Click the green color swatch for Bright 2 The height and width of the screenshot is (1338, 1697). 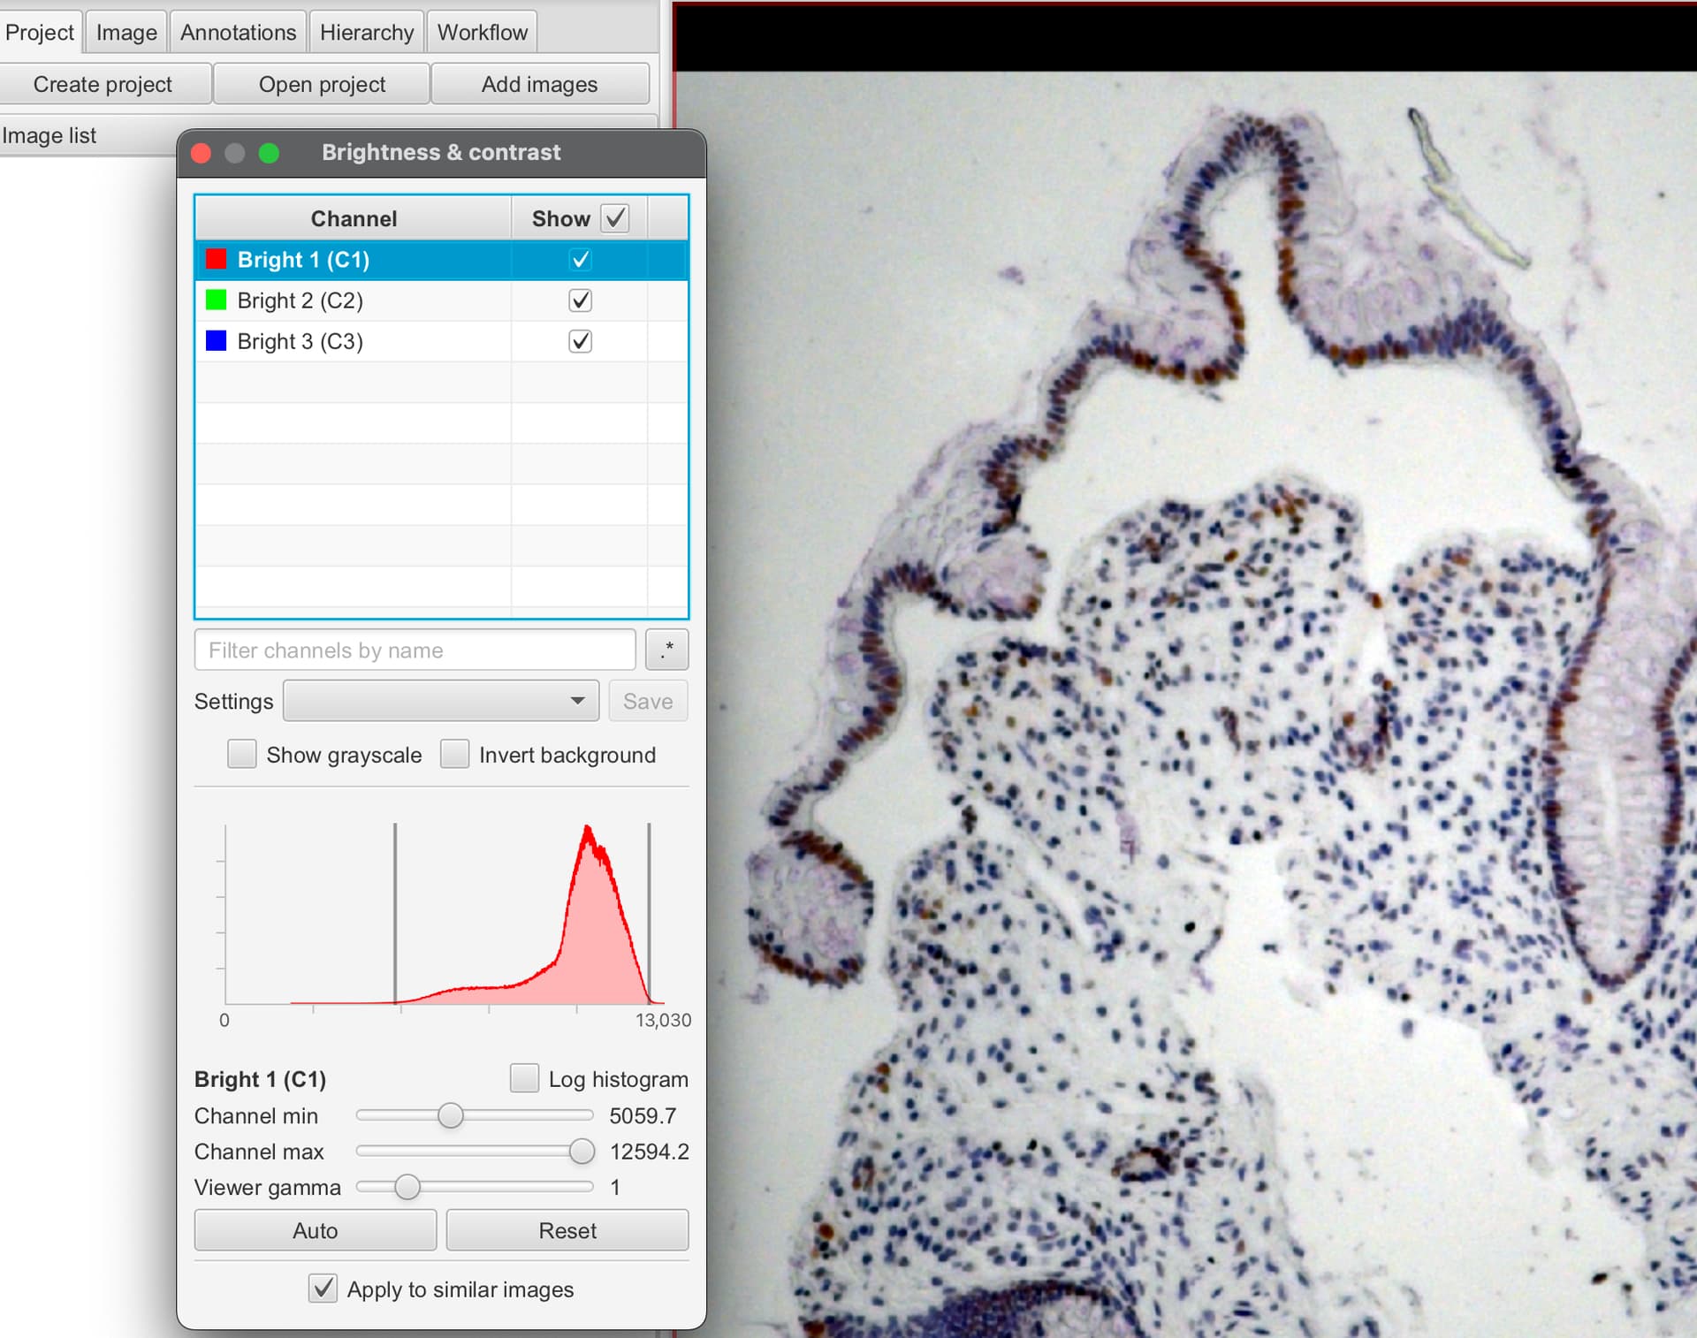[x=215, y=300]
